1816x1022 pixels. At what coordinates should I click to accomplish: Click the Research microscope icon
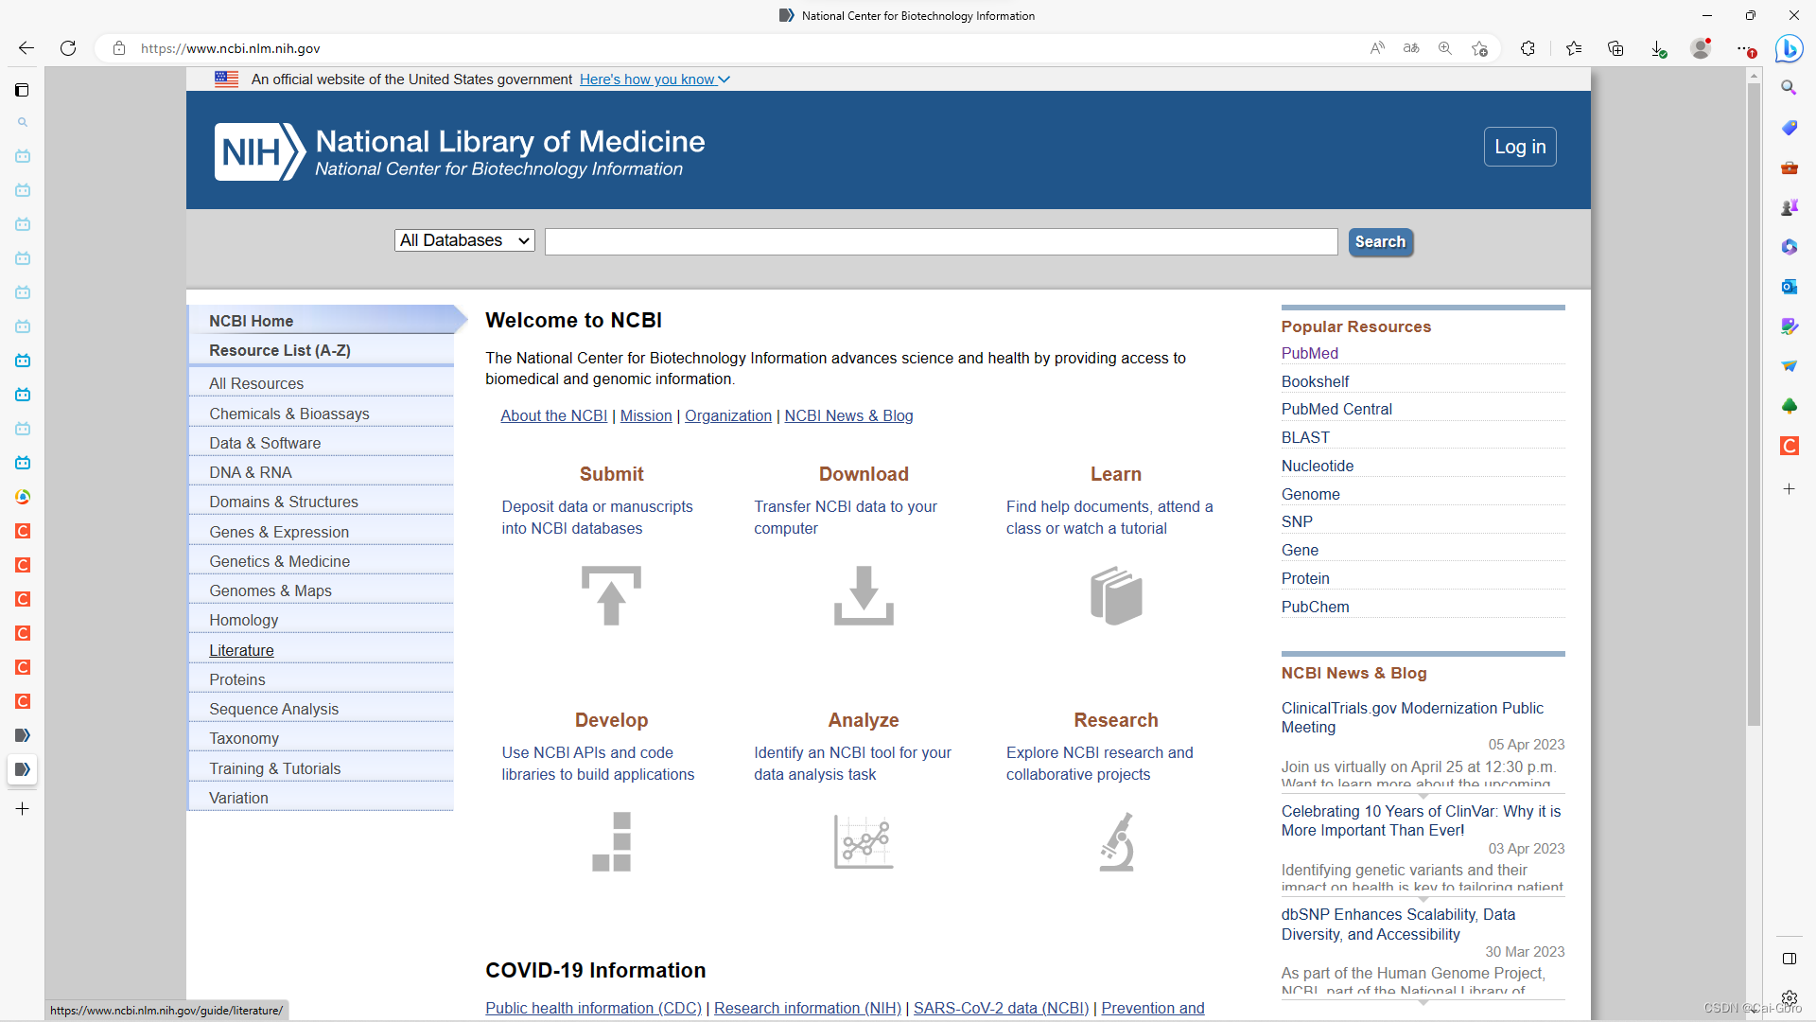click(1116, 841)
